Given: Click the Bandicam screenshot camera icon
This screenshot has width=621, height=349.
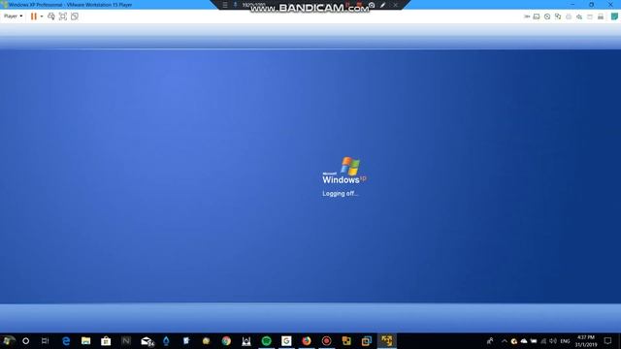Looking at the screenshot, I should pos(372,5).
